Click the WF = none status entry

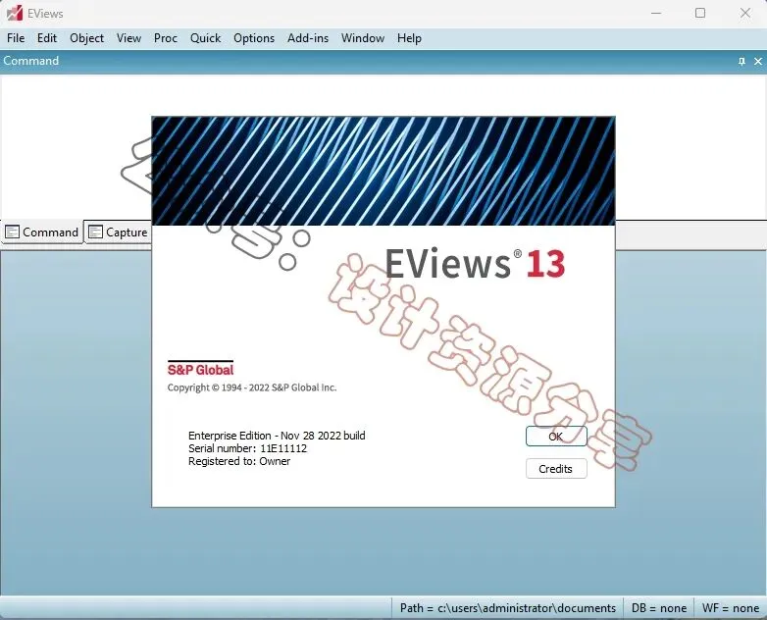point(731,608)
